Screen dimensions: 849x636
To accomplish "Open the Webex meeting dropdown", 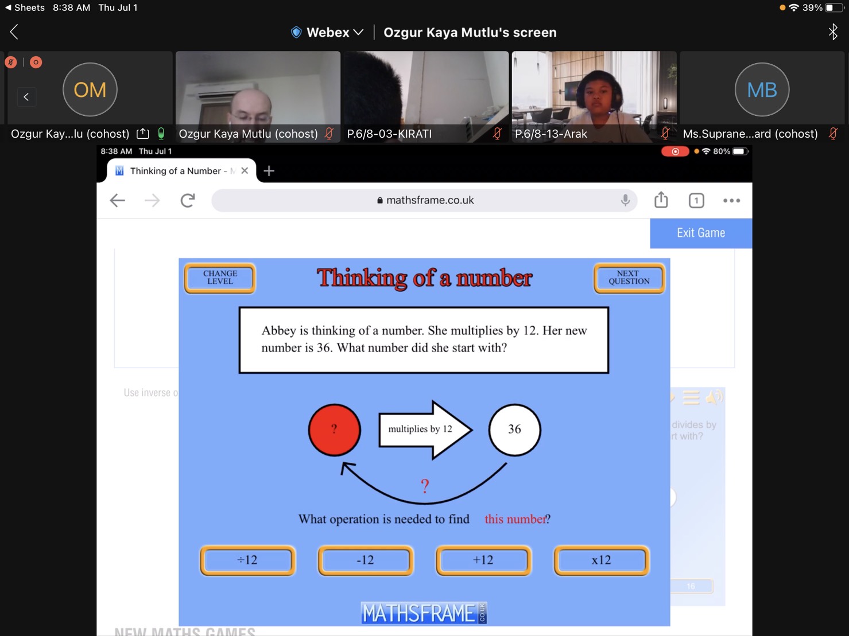I will (327, 32).
